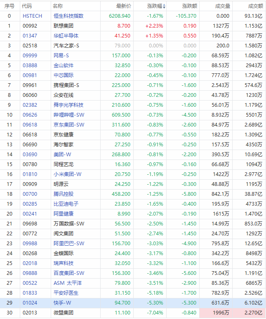The height and width of the screenshot is (319, 266).
Task: Open 小米集团-W stock link
Action: tap(67, 174)
